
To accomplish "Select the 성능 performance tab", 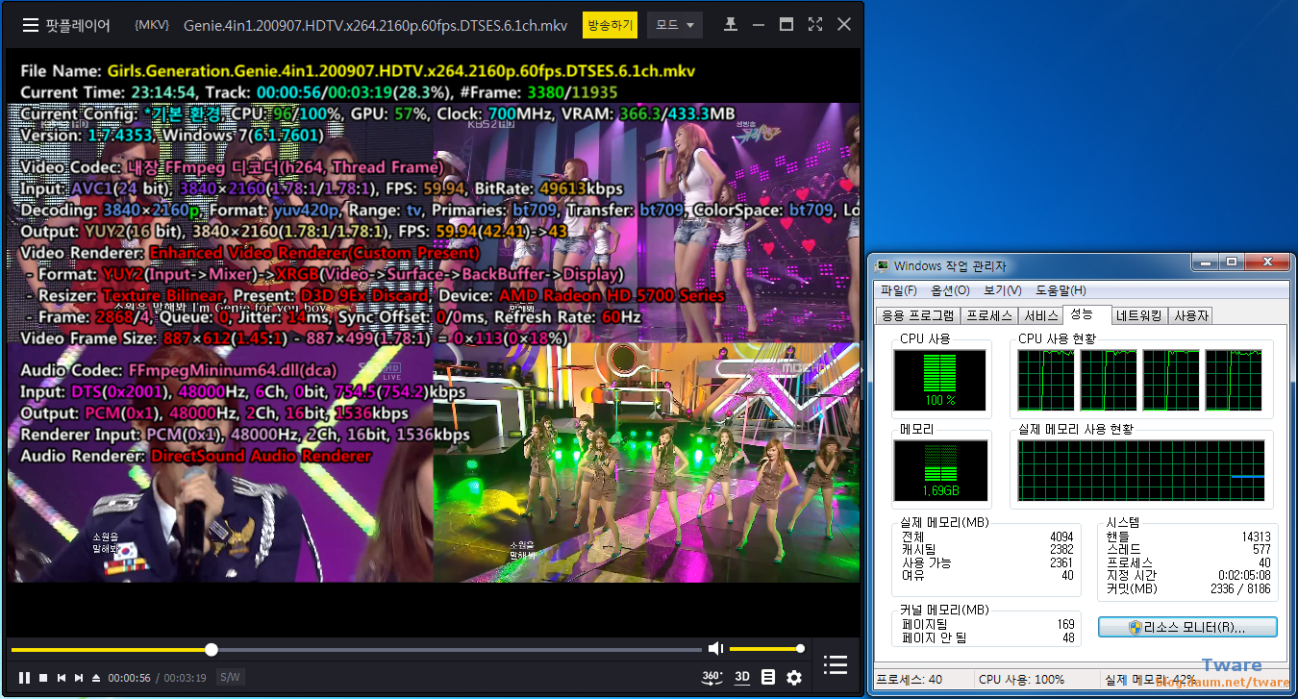I will pyautogui.click(x=1086, y=314).
